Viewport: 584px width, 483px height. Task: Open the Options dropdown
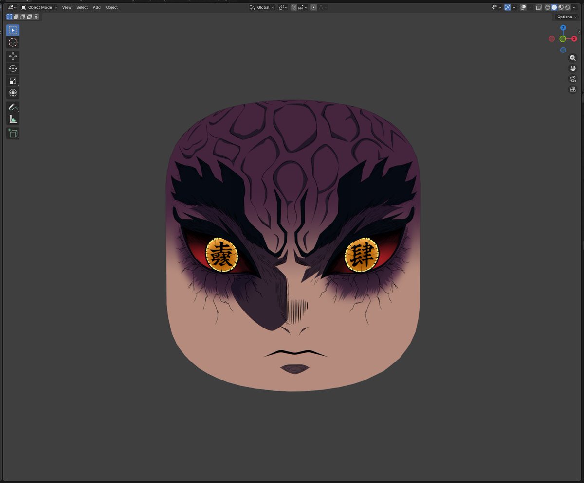coord(566,17)
